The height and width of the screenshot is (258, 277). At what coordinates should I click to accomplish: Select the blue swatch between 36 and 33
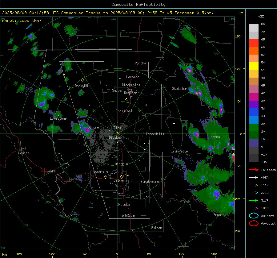254,112
